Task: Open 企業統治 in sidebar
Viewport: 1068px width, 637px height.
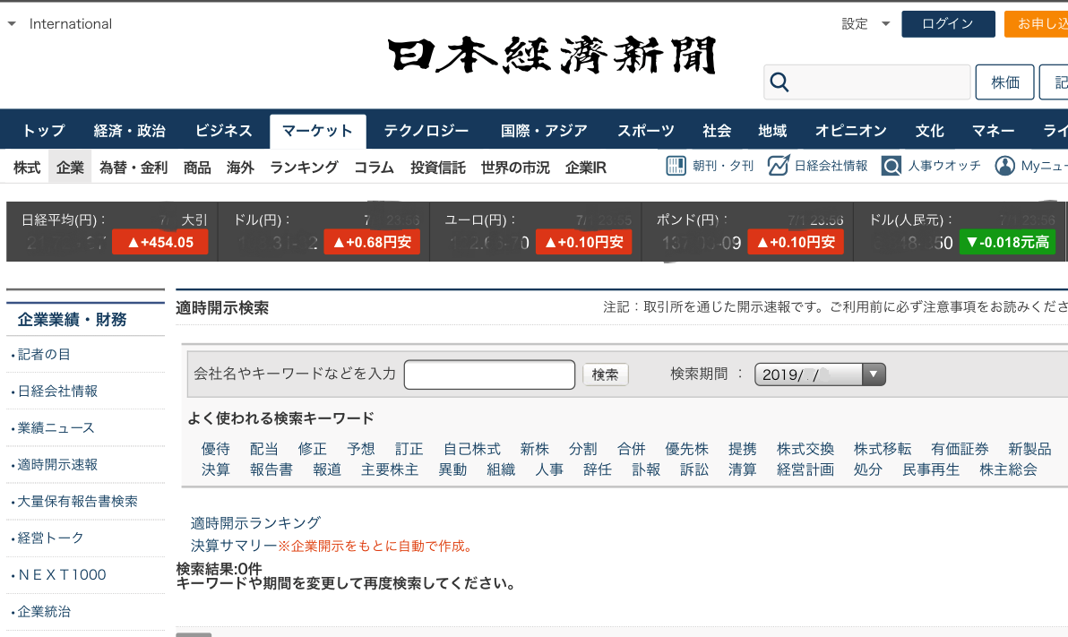Action: [x=44, y=612]
